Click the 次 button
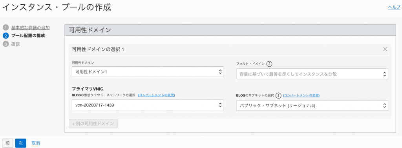This screenshot has height=148, width=402. tap(21, 143)
